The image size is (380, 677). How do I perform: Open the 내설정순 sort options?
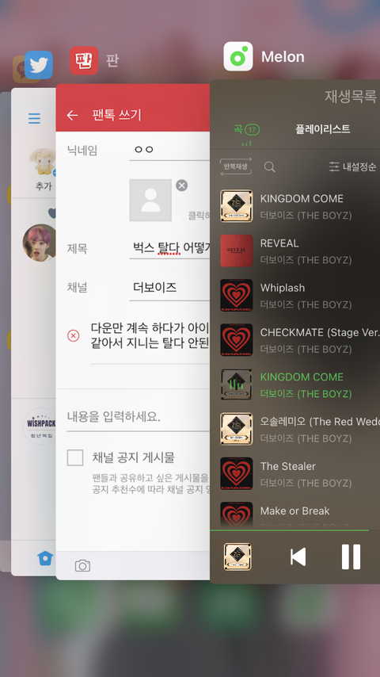tap(352, 166)
